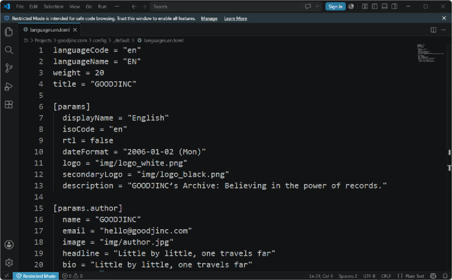Open languages.en.toml breadcrumb segment

pyautogui.click(x=163, y=40)
